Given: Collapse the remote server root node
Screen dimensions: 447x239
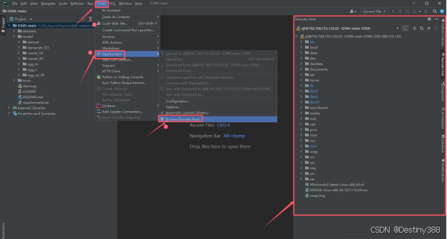Looking at the screenshot, I should (x=297, y=36).
